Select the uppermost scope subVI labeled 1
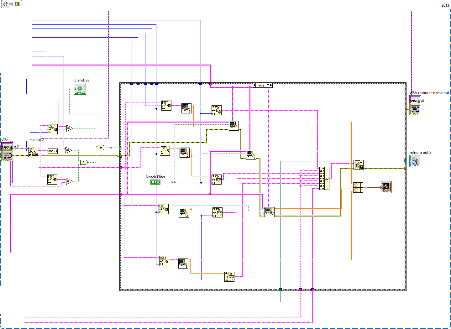451x329 pixels. coord(234,126)
